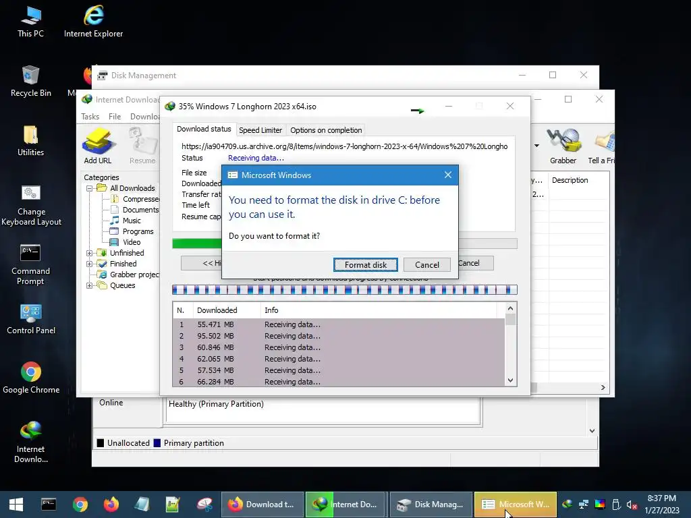The height and width of the screenshot is (518, 691).
Task: Expand the Unfinished category
Action: coord(90,254)
